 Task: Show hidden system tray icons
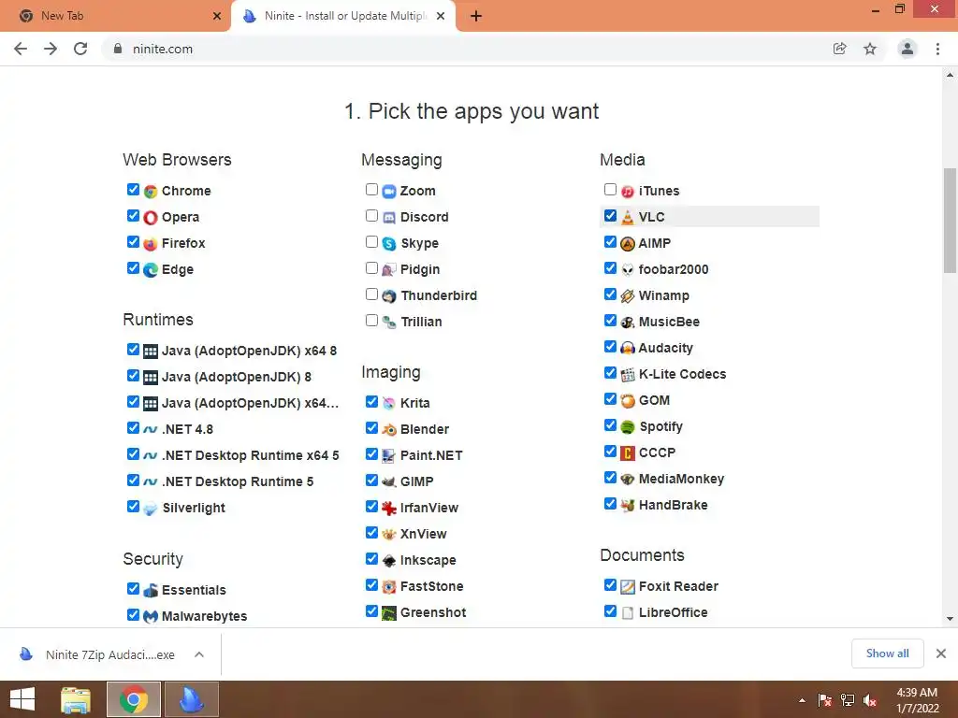point(802,700)
